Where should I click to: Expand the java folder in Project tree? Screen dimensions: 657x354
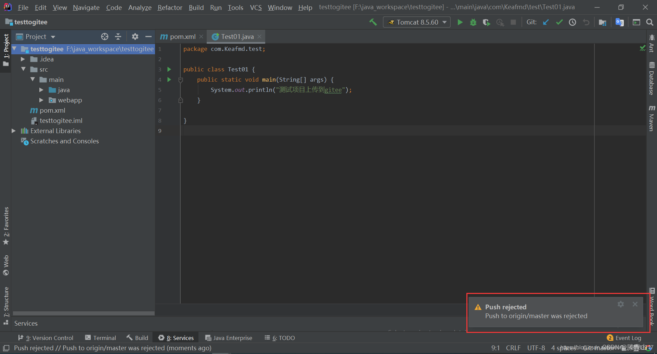click(41, 90)
